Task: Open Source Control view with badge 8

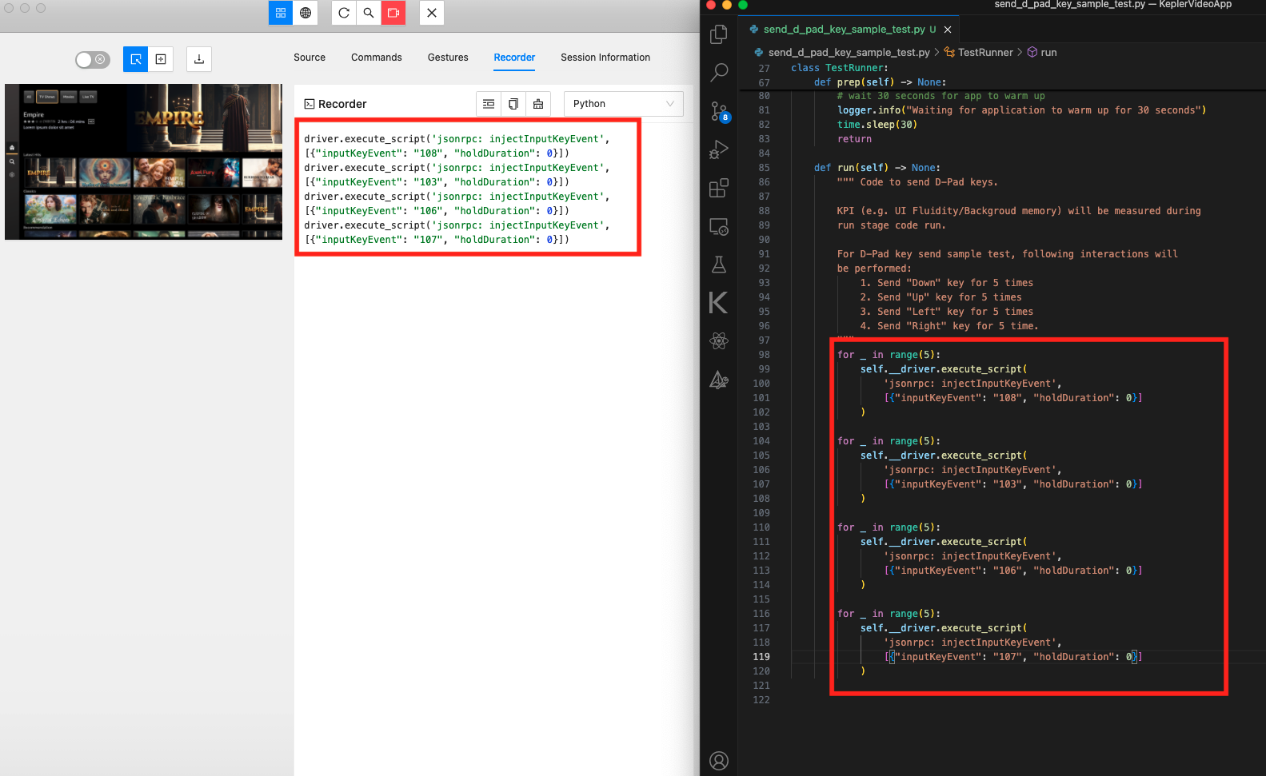Action: 719,111
